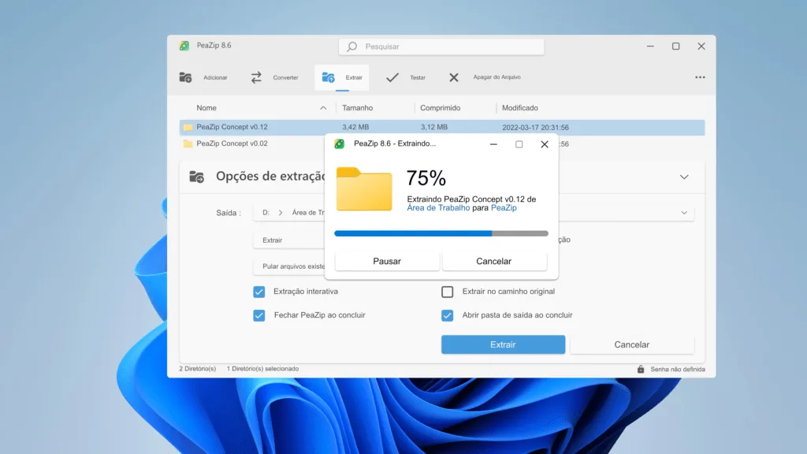Image resolution: width=807 pixels, height=454 pixels.
Task: Click the 2022-03-17 20:31:56 modified date
Action: 535,127
